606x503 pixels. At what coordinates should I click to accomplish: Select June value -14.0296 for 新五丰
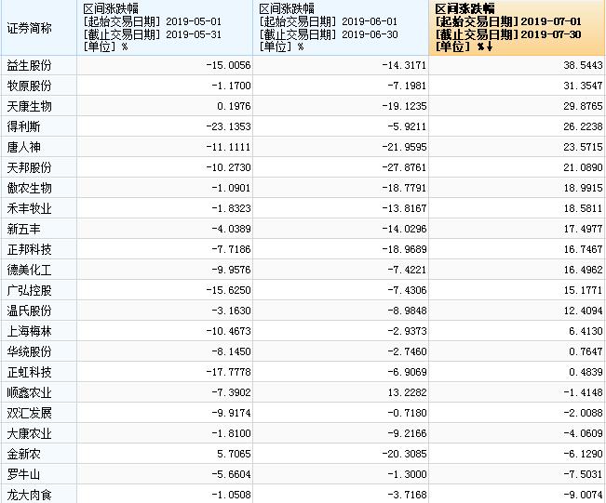[404, 229]
